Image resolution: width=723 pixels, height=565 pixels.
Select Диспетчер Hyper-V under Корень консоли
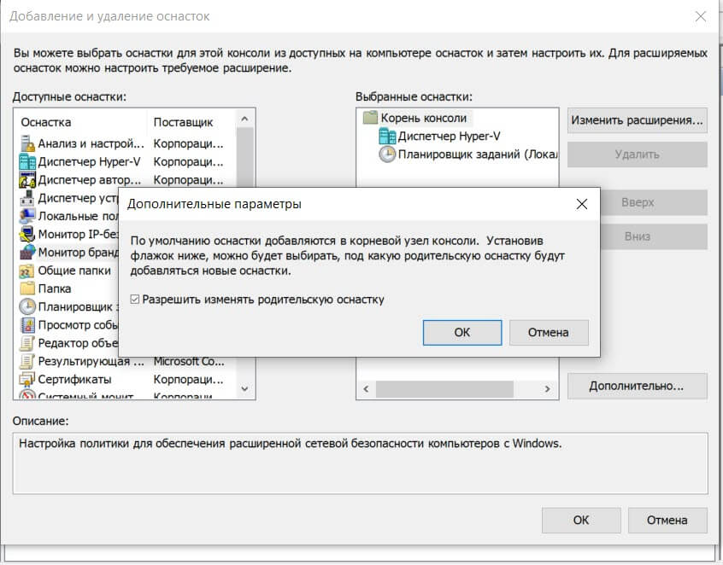point(449,137)
